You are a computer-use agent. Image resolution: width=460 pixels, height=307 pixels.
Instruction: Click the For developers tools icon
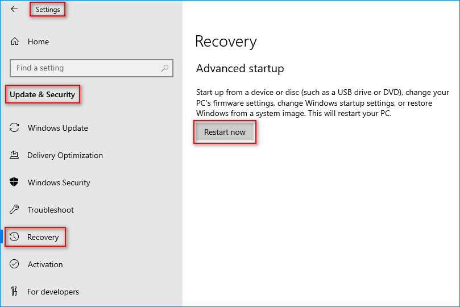pos(14,291)
